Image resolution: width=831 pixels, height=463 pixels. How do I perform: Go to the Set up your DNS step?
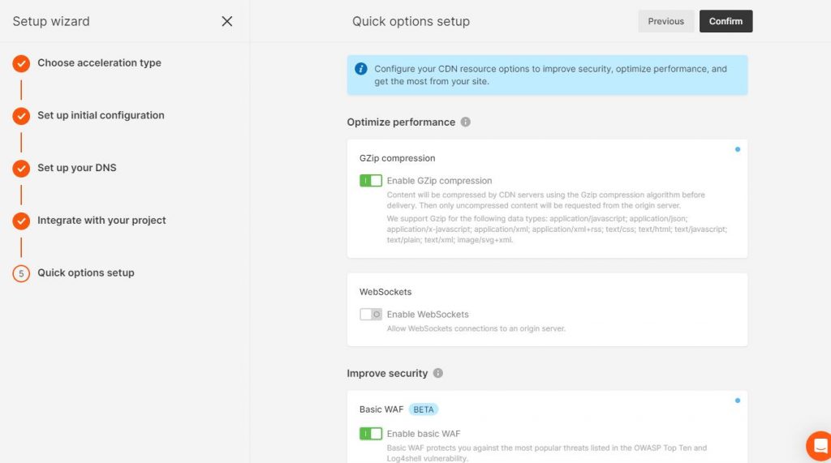click(77, 169)
